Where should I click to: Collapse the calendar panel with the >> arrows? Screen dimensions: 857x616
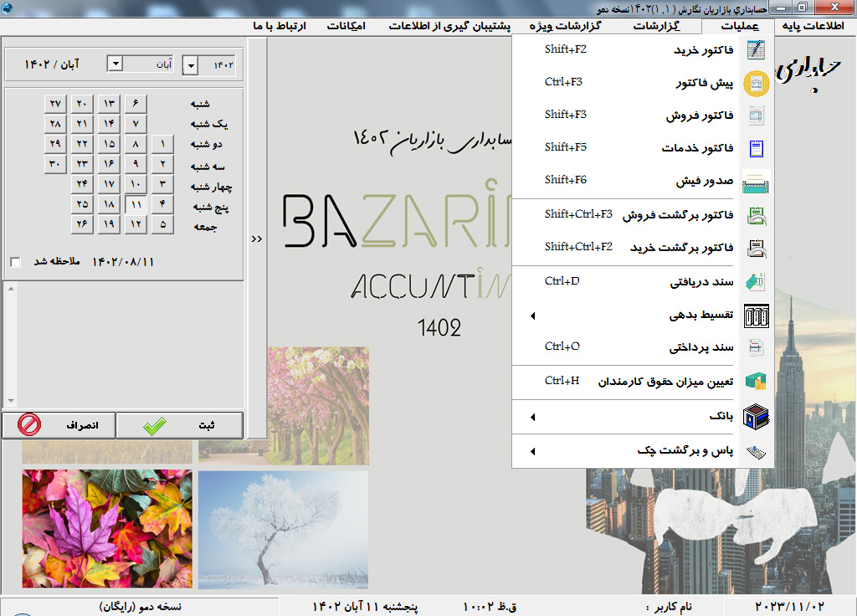257,239
